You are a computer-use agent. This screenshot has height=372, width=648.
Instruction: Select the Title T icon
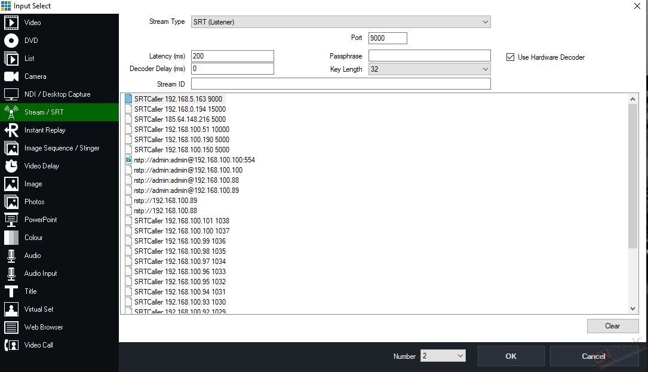11,291
